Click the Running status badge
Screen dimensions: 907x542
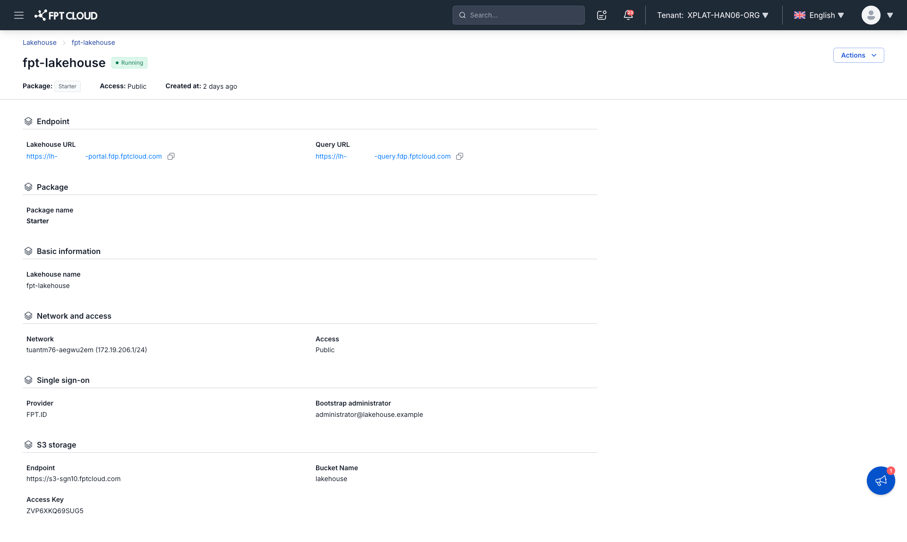pos(129,63)
